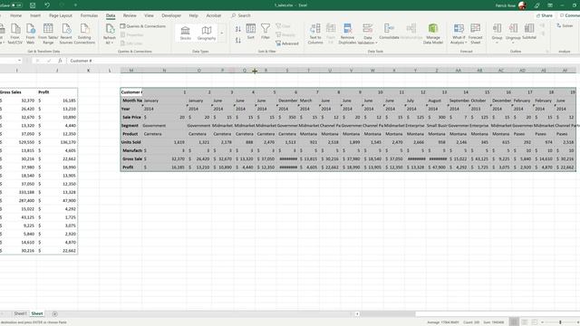Click the horizontal scrollbar thumb
The image size is (580, 326).
tap(388, 314)
